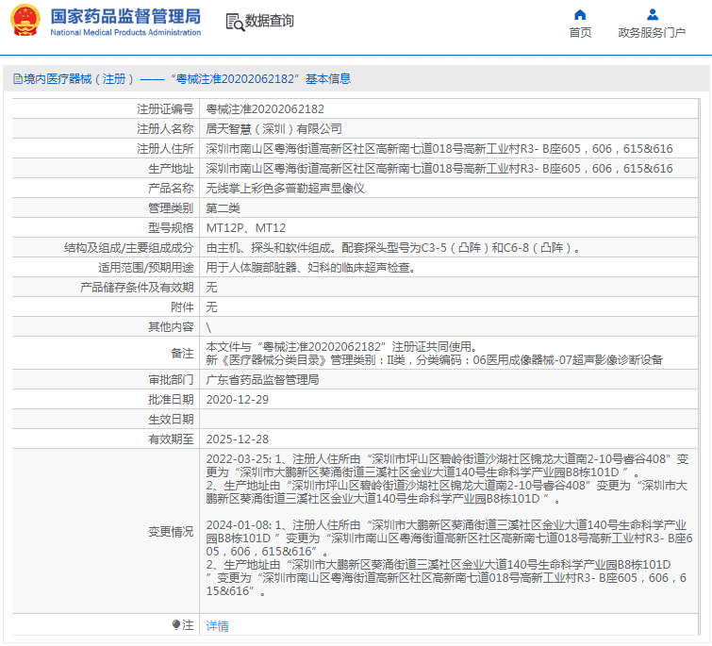Open the 数据查询 search icon
The height and width of the screenshot is (646, 712).
tap(235, 22)
